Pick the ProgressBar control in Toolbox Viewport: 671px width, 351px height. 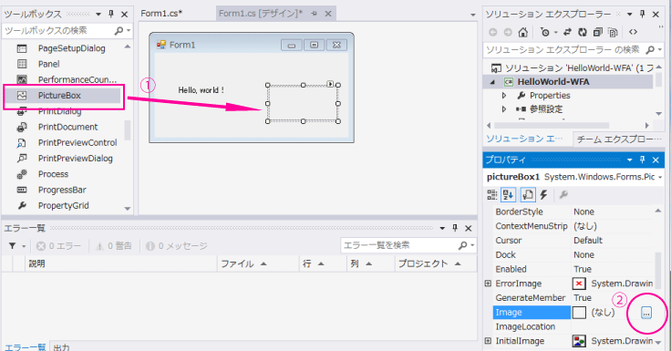62,190
